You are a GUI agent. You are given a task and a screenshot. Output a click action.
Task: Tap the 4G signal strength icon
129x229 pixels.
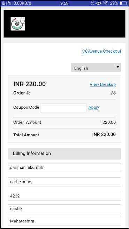point(5,3)
